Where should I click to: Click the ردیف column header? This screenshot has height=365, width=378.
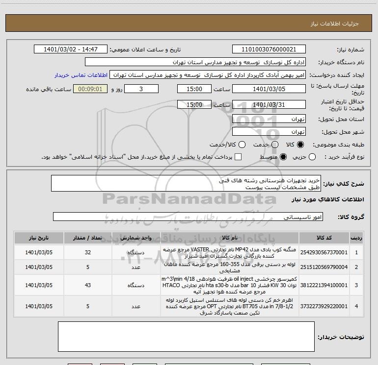pyautogui.click(x=356, y=238)
